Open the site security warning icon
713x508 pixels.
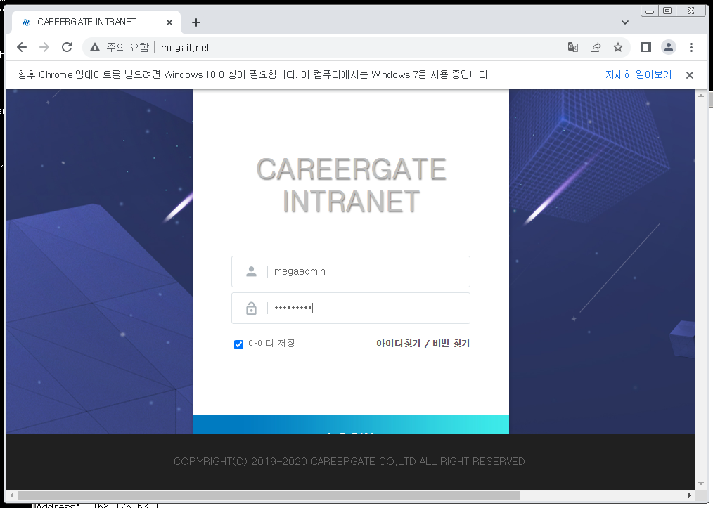click(x=95, y=47)
